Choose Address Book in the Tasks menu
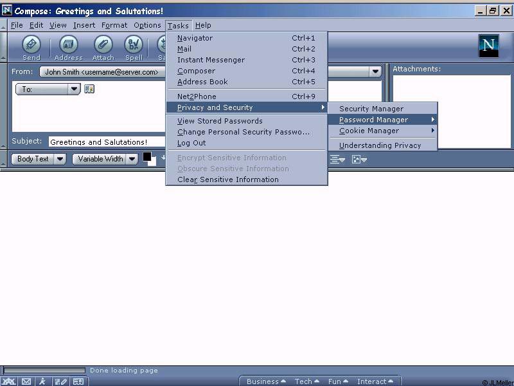Image resolution: width=514 pixels, height=386 pixels. point(247,82)
